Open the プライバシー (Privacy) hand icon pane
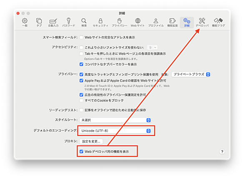The height and width of the screenshot is (178, 244). pos(120,22)
